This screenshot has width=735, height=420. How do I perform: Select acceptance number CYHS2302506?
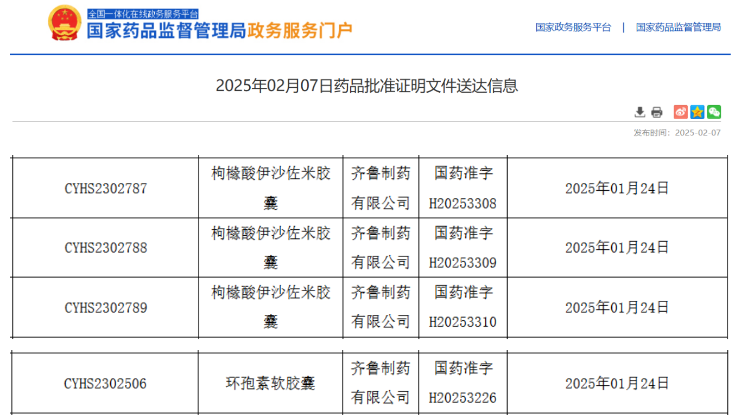point(105,384)
